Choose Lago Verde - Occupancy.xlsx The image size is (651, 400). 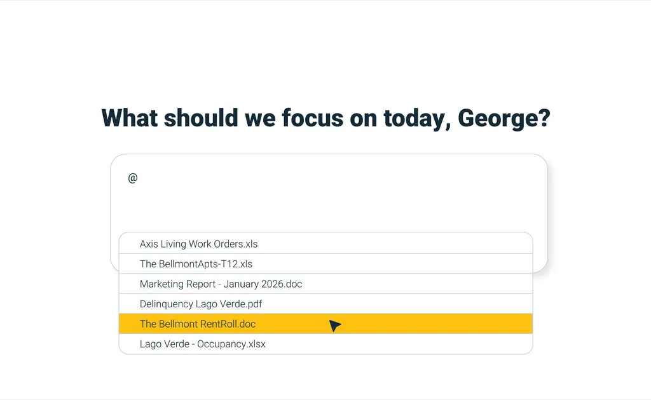click(x=203, y=344)
